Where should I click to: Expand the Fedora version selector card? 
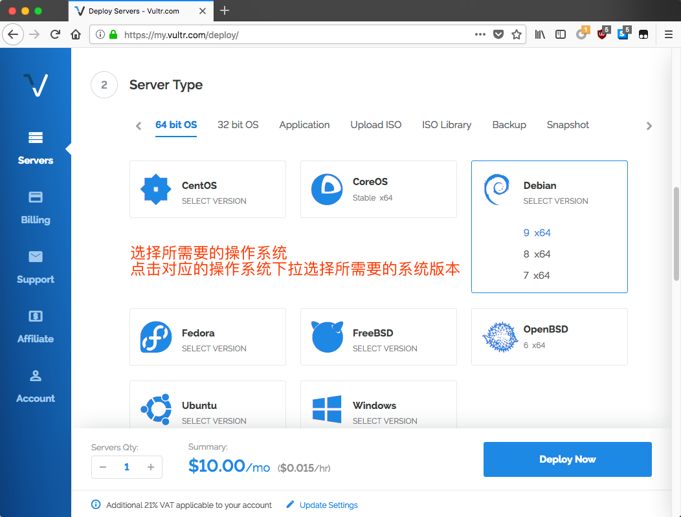208,337
